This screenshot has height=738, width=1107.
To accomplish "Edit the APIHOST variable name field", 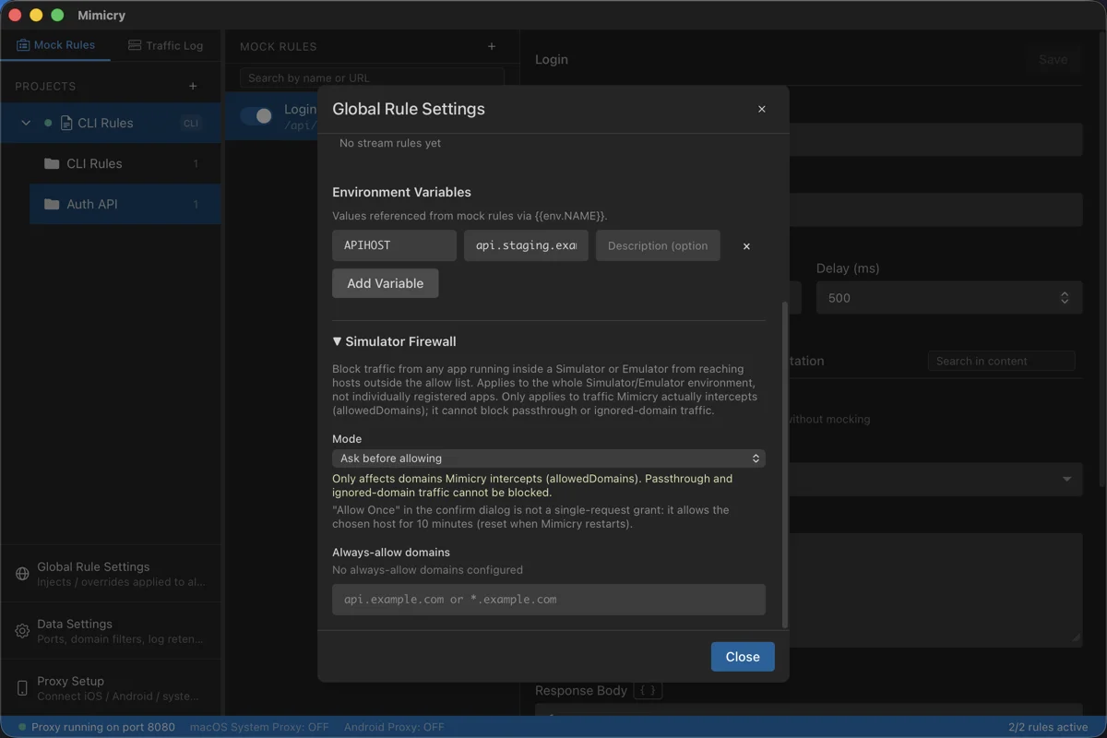I will [x=394, y=245].
